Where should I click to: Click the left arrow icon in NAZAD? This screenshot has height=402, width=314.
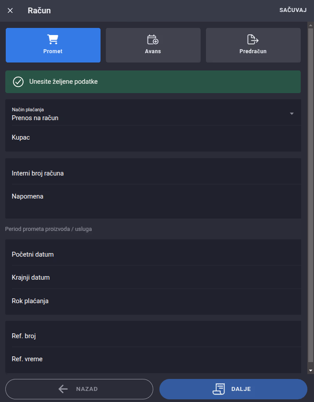63,389
